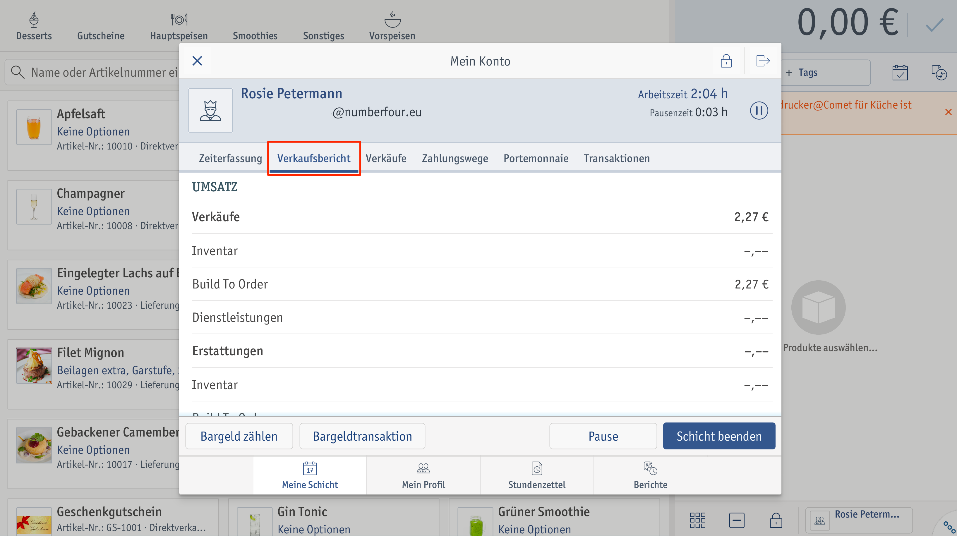957x536 pixels.
Task: Open Mein Profil bottom tab
Action: [423, 475]
